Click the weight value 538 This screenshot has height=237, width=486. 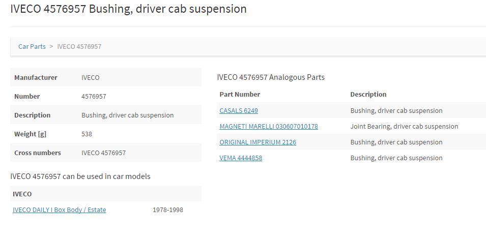87,134
